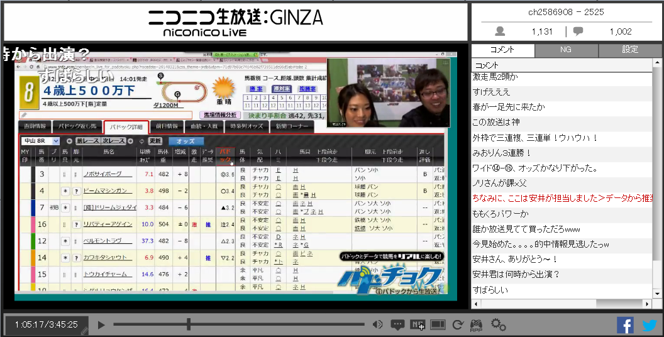Toggle comment overlay with the speech bubble icon

[x=397, y=325]
